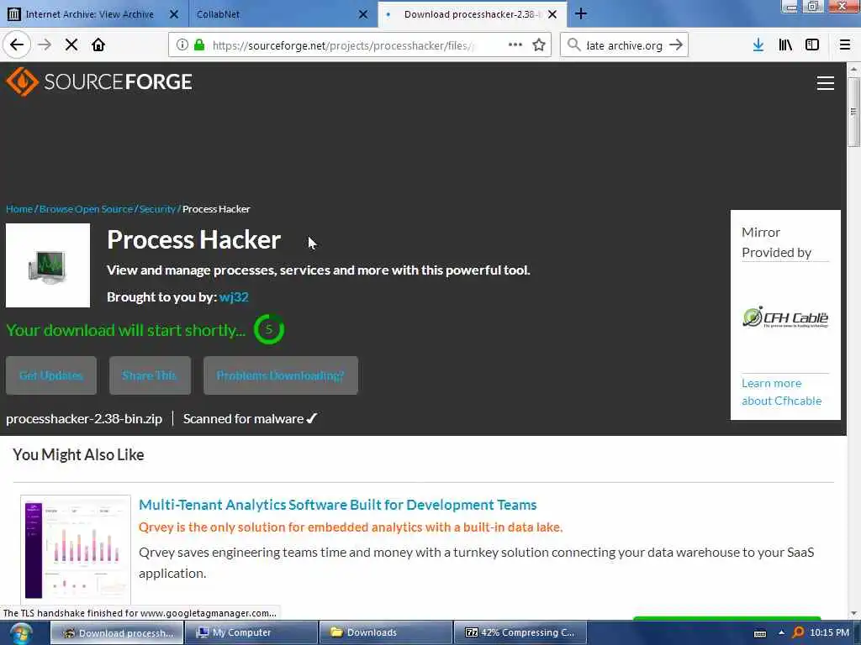Click the green secure padlock icon
Image resolution: width=861 pixels, height=645 pixels.
pyautogui.click(x=199, y=45)
